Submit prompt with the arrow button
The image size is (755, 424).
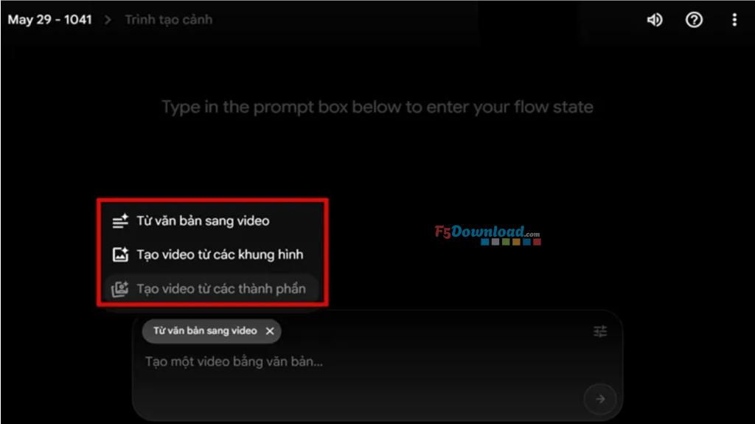(x=600, y=399)
